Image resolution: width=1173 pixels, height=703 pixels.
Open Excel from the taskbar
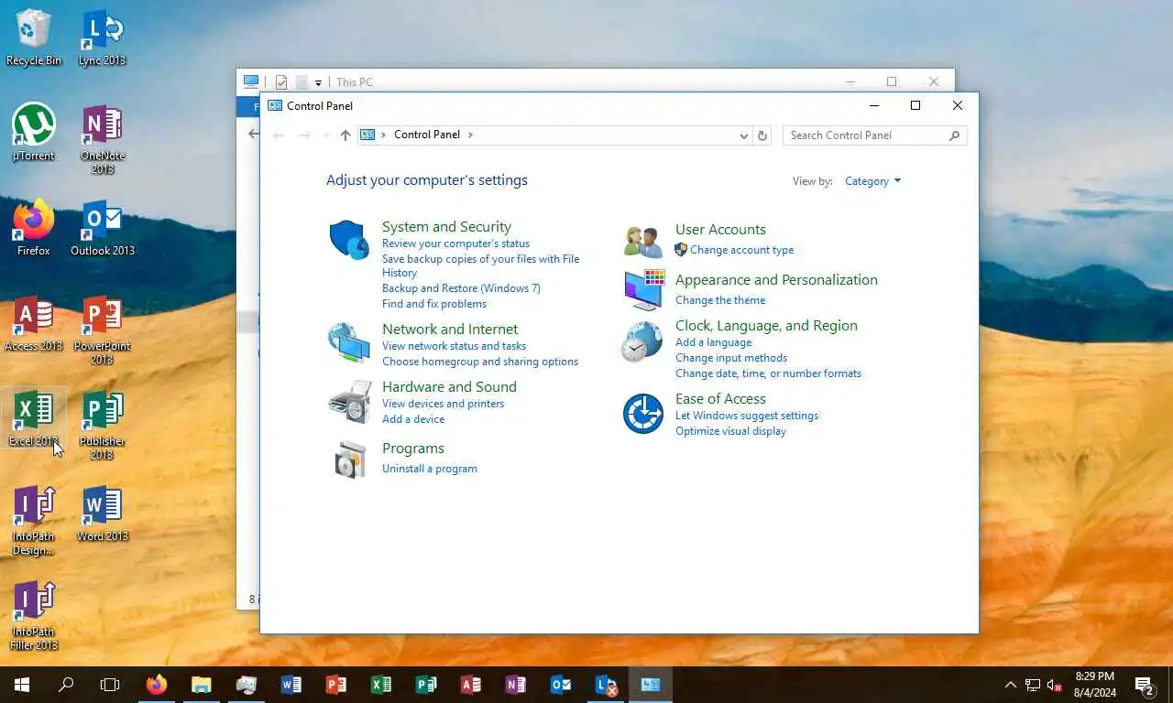(x=381, y=685)
